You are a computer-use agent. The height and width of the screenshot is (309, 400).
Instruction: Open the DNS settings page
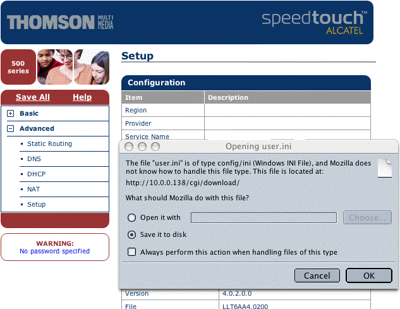tap(33, 159)
